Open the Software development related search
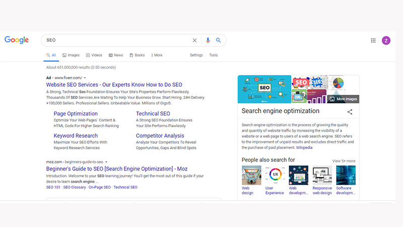The width and height of the screenshot is (403, 227). click(346, 180)
